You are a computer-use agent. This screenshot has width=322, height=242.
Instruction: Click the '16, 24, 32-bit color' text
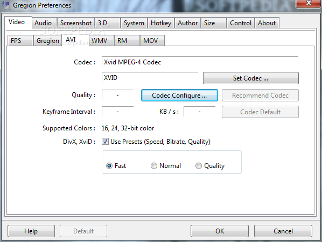pos(128,128)
